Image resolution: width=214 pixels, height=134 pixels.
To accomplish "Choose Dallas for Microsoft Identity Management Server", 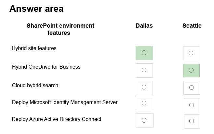I will (x=144, y=103).
